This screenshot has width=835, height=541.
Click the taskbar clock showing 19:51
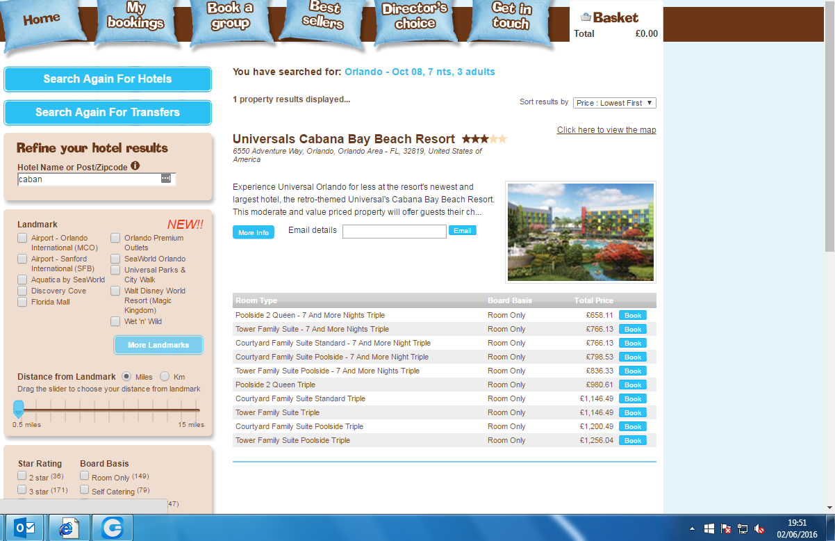[797, 522]
